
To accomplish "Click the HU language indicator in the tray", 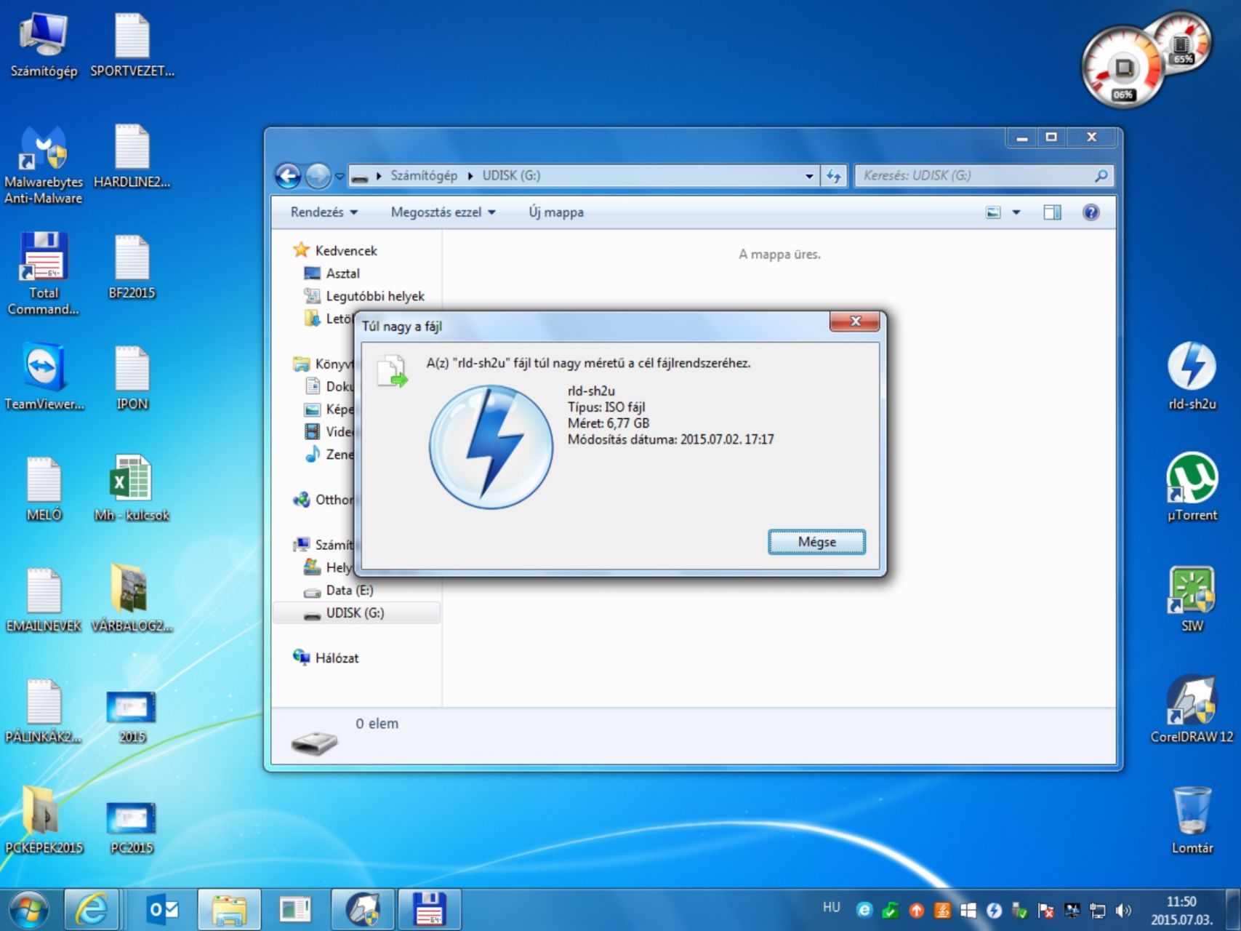I will click(831, 907).
